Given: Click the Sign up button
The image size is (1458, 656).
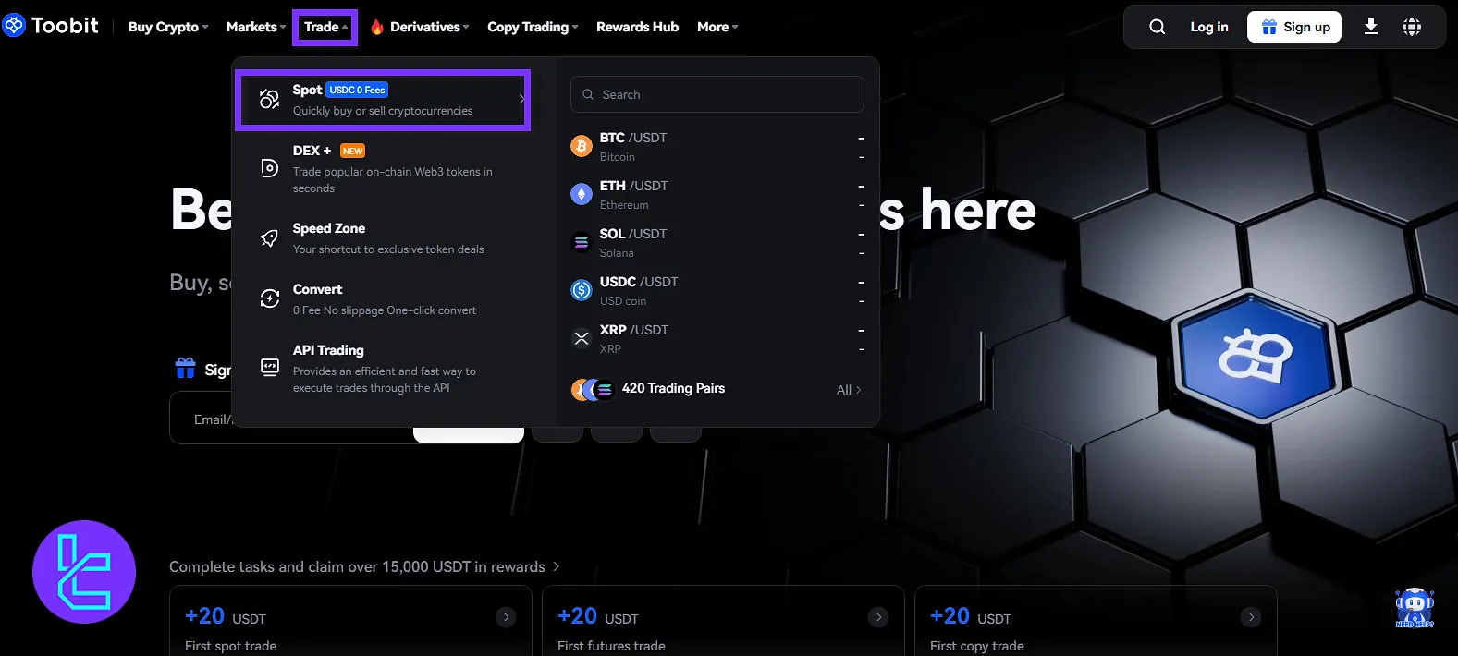Looking at the screenshot, I should point(1294,27).
